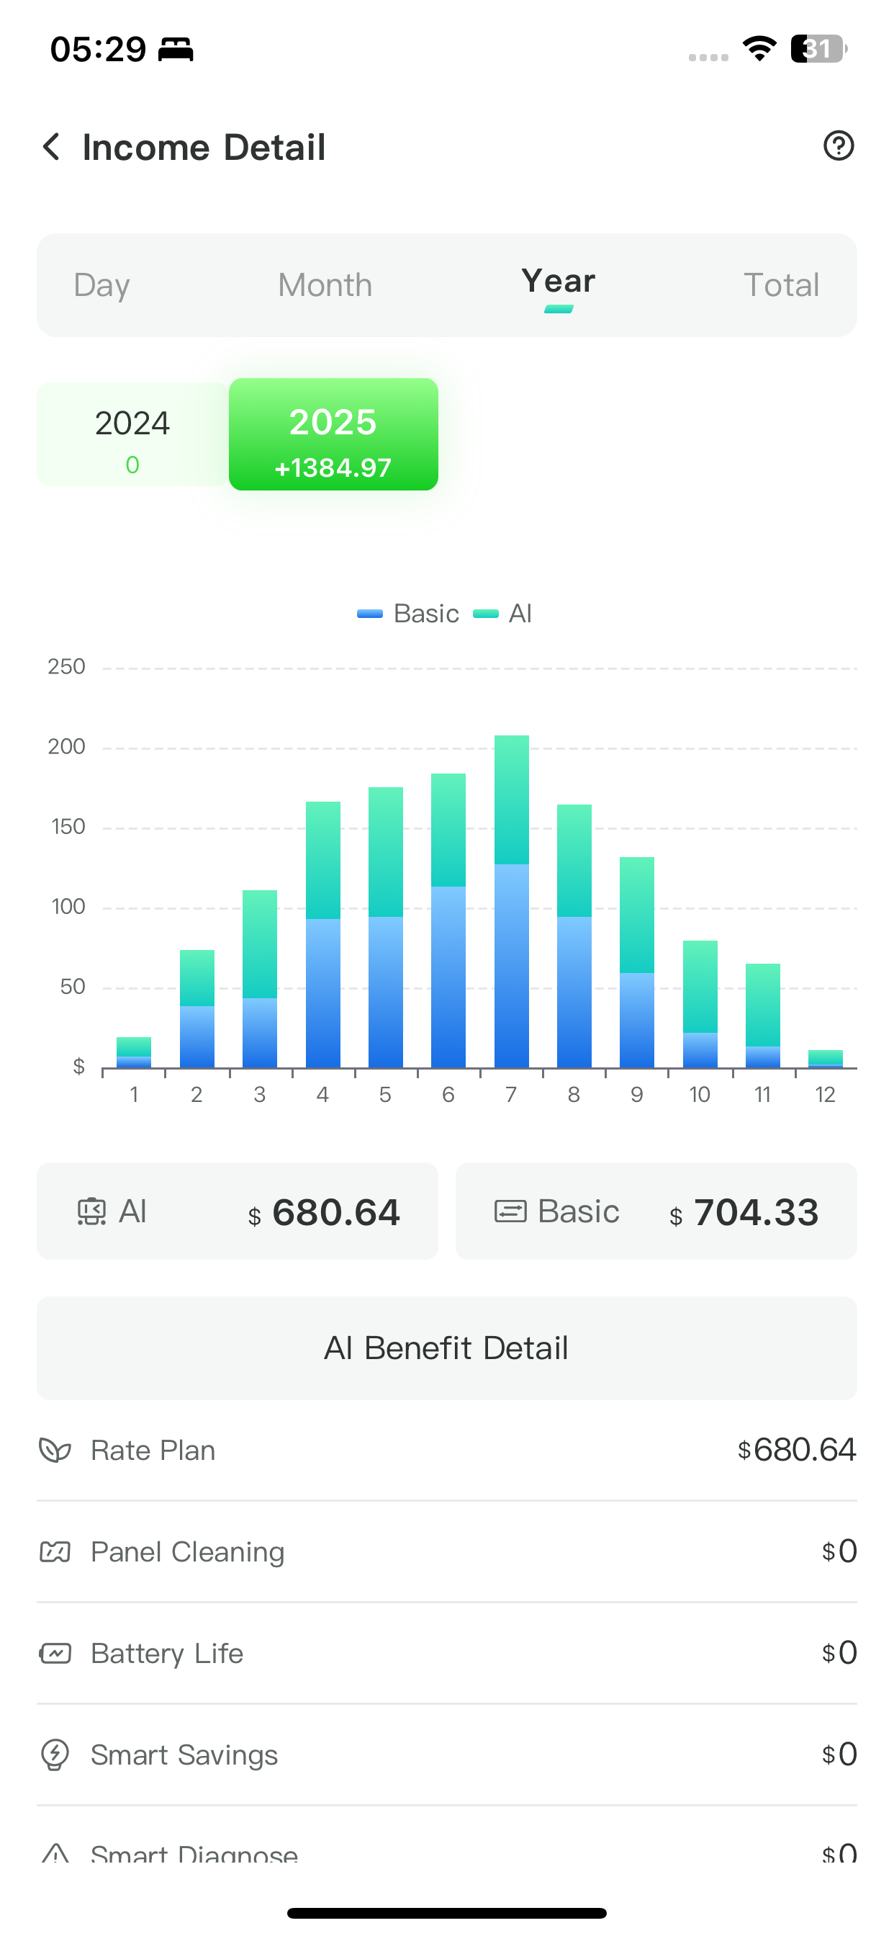Tap the AI income card icon
The width and height of the screenshot is (894, 1936).
pyautogui.click(x=91, y=1211)
